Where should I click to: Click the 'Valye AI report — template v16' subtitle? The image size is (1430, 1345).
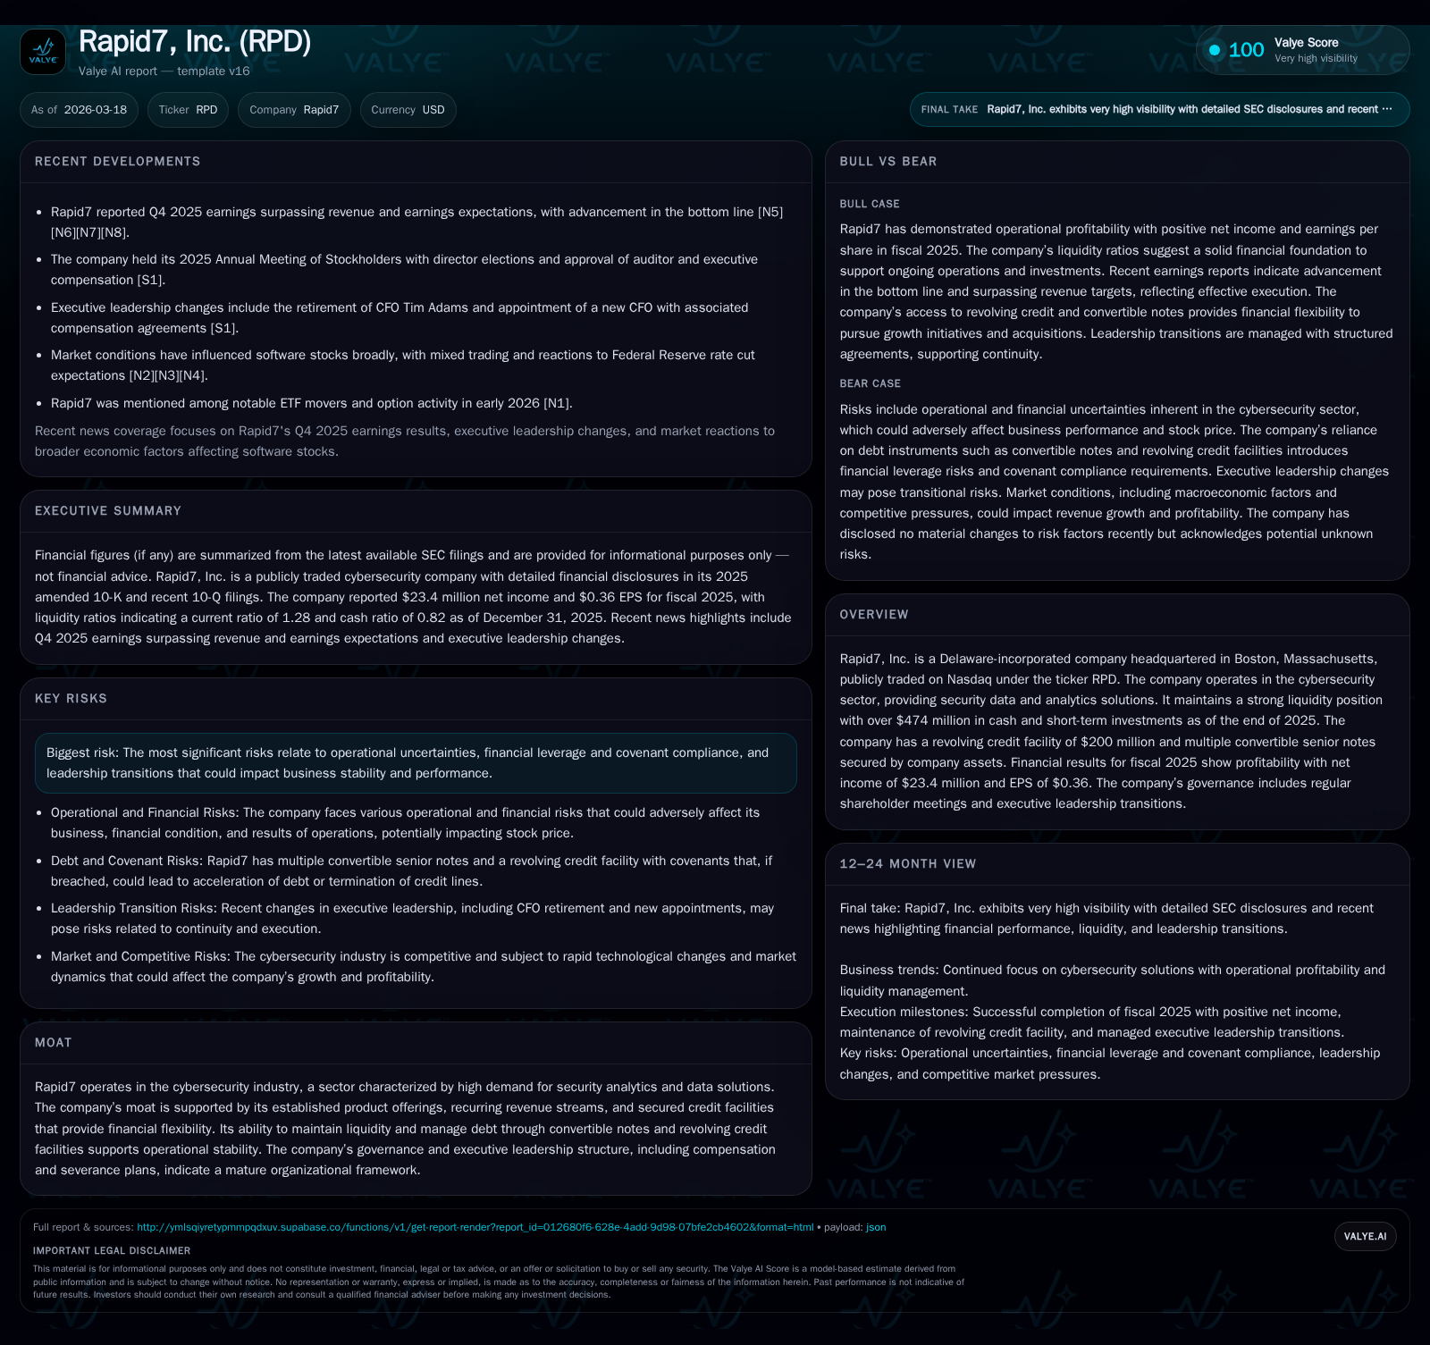point(164,71)
